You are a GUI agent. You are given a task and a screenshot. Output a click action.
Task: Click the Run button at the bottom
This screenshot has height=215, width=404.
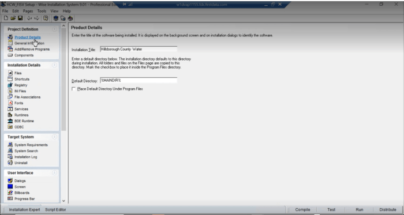359,210
